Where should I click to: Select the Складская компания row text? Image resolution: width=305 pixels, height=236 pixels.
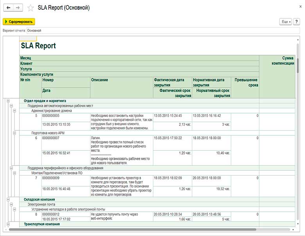pyautogui.click(x=39, y=199)
